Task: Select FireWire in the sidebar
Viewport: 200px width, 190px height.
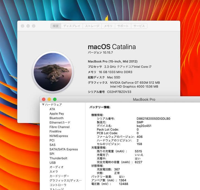Action: [55, 131]
